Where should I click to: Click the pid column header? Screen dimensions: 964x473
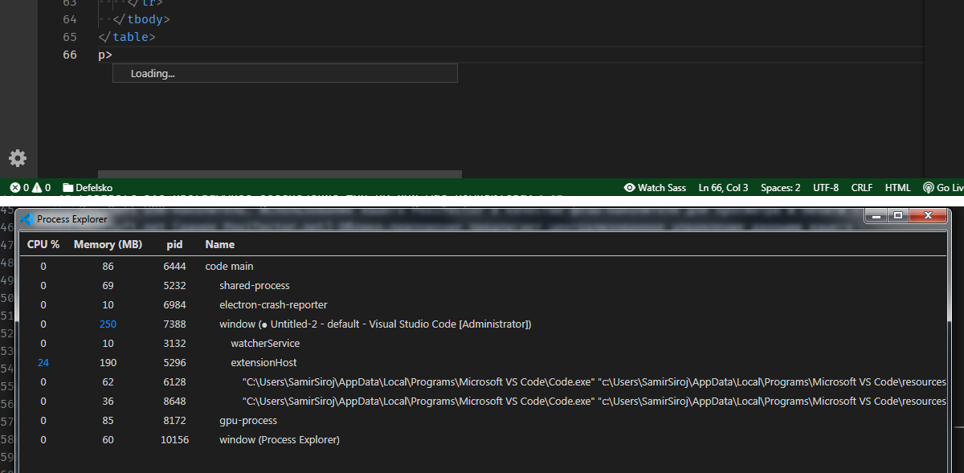coord(175,244)
